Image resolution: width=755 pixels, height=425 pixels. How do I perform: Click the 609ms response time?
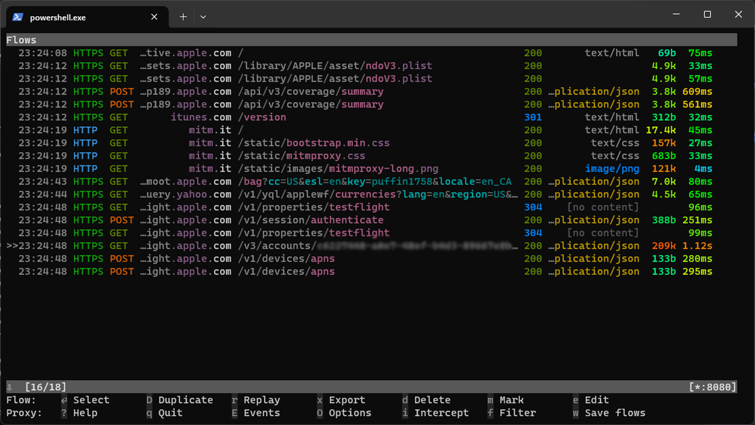point(697,92)
